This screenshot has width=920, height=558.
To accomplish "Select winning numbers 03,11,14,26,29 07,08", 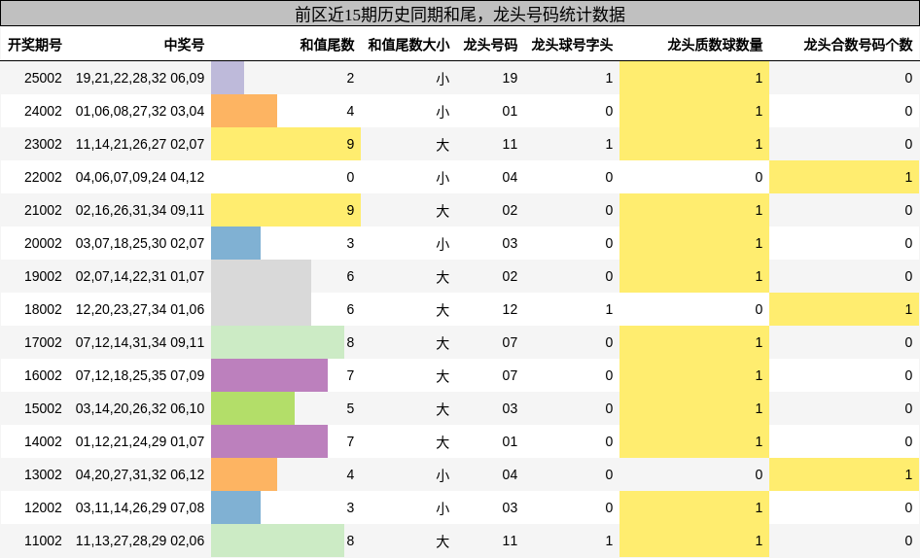I will [x=140, y=507].
